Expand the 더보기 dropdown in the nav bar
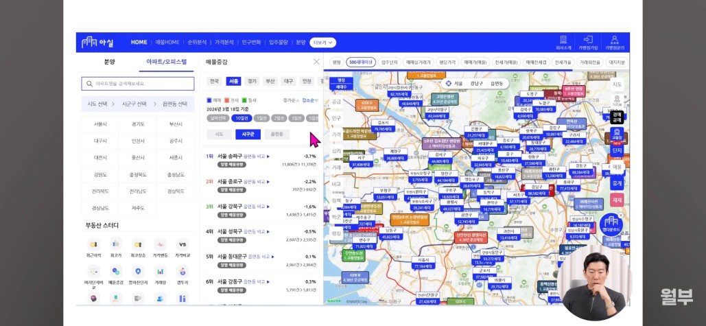 [x=322, y=42]
